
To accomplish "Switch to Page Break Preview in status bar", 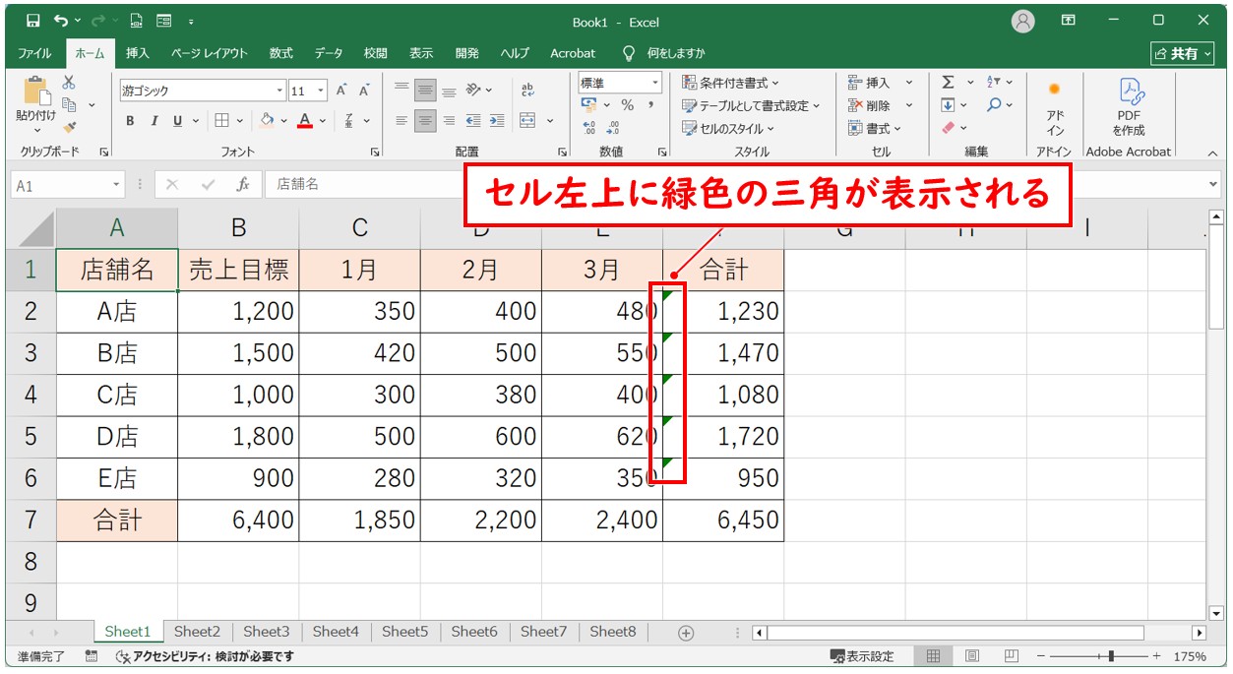I will click(1011, 656).
